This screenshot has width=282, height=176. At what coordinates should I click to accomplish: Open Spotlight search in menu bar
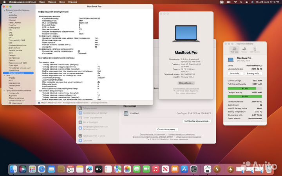tap(241, 2)
